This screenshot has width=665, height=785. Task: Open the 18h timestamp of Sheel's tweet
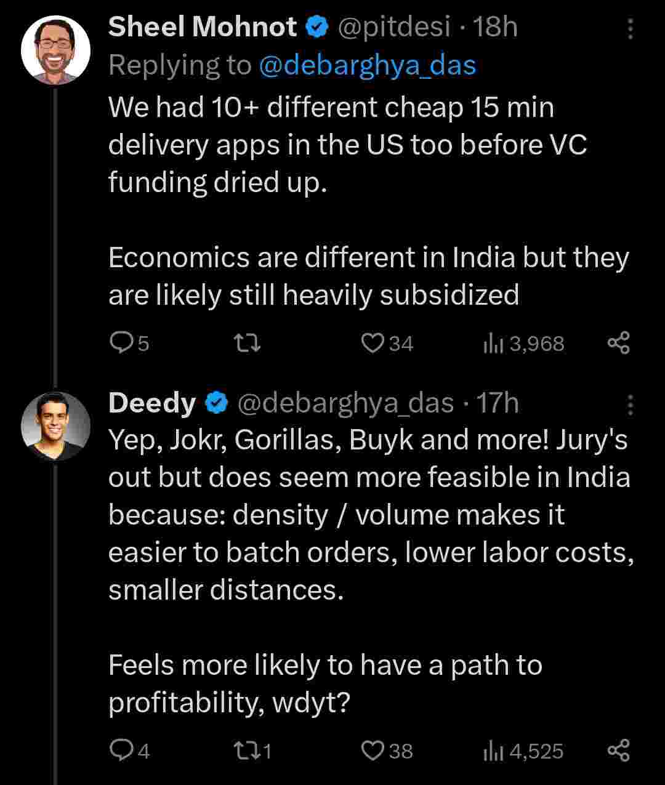(495, 28)
